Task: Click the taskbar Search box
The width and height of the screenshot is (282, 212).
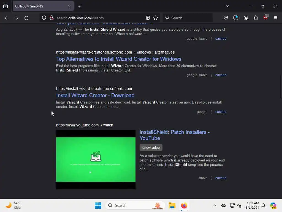Action: coord(135,205)
